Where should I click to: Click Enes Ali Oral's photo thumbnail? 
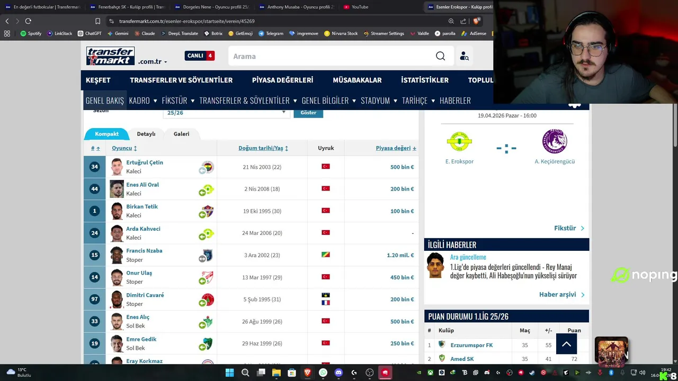coord(117,189)
